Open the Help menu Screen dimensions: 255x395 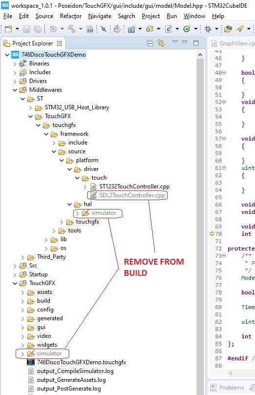[x=218, y=16]
